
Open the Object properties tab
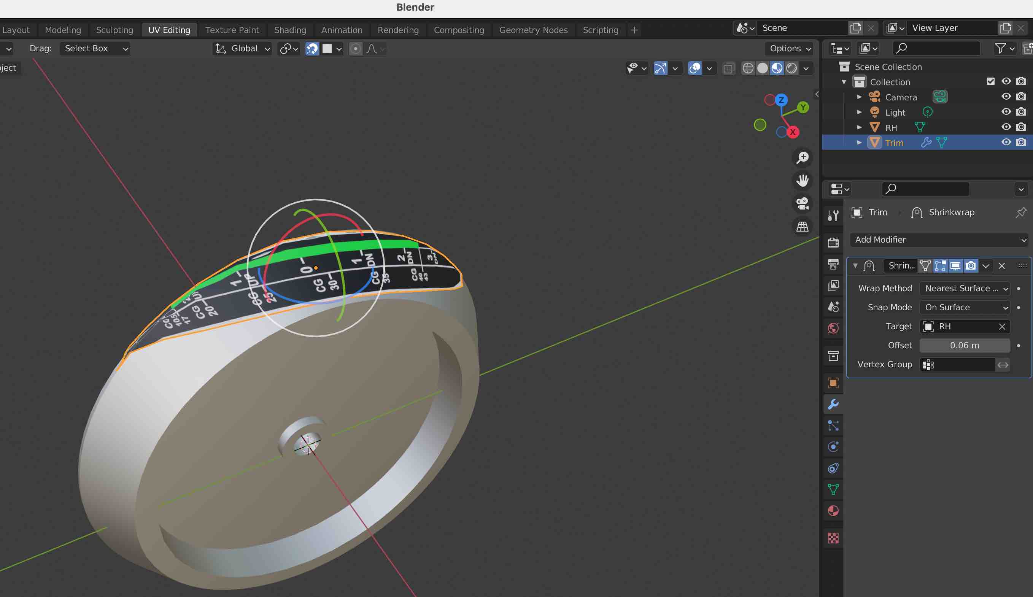coord(833,383)
